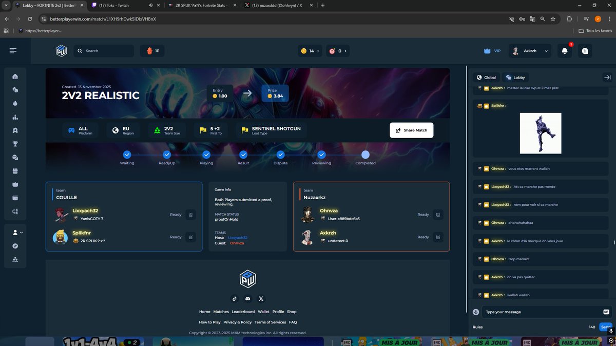Expand the profile chevron in left sidebar
Screen dimensions: 616x346
(x=22, y=233)
